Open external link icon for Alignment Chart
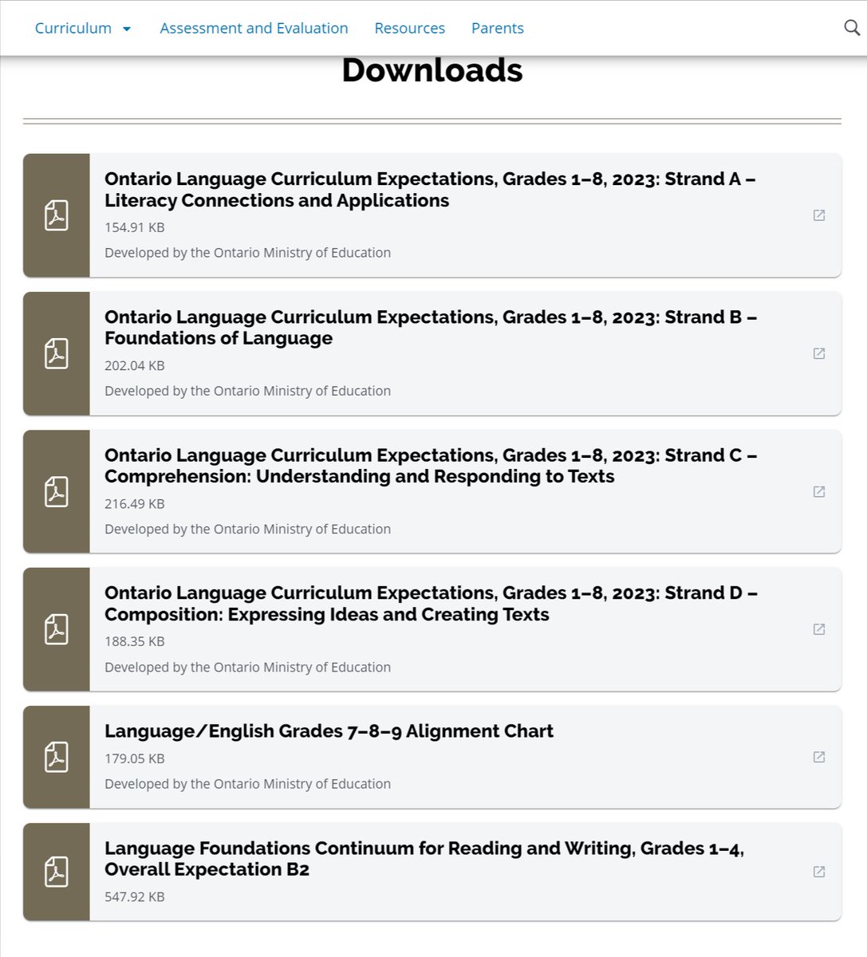The width and height of the screenshot is (867, 957). coord(819,757)
